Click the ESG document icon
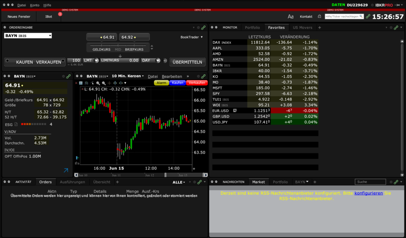 pos(16,125)
